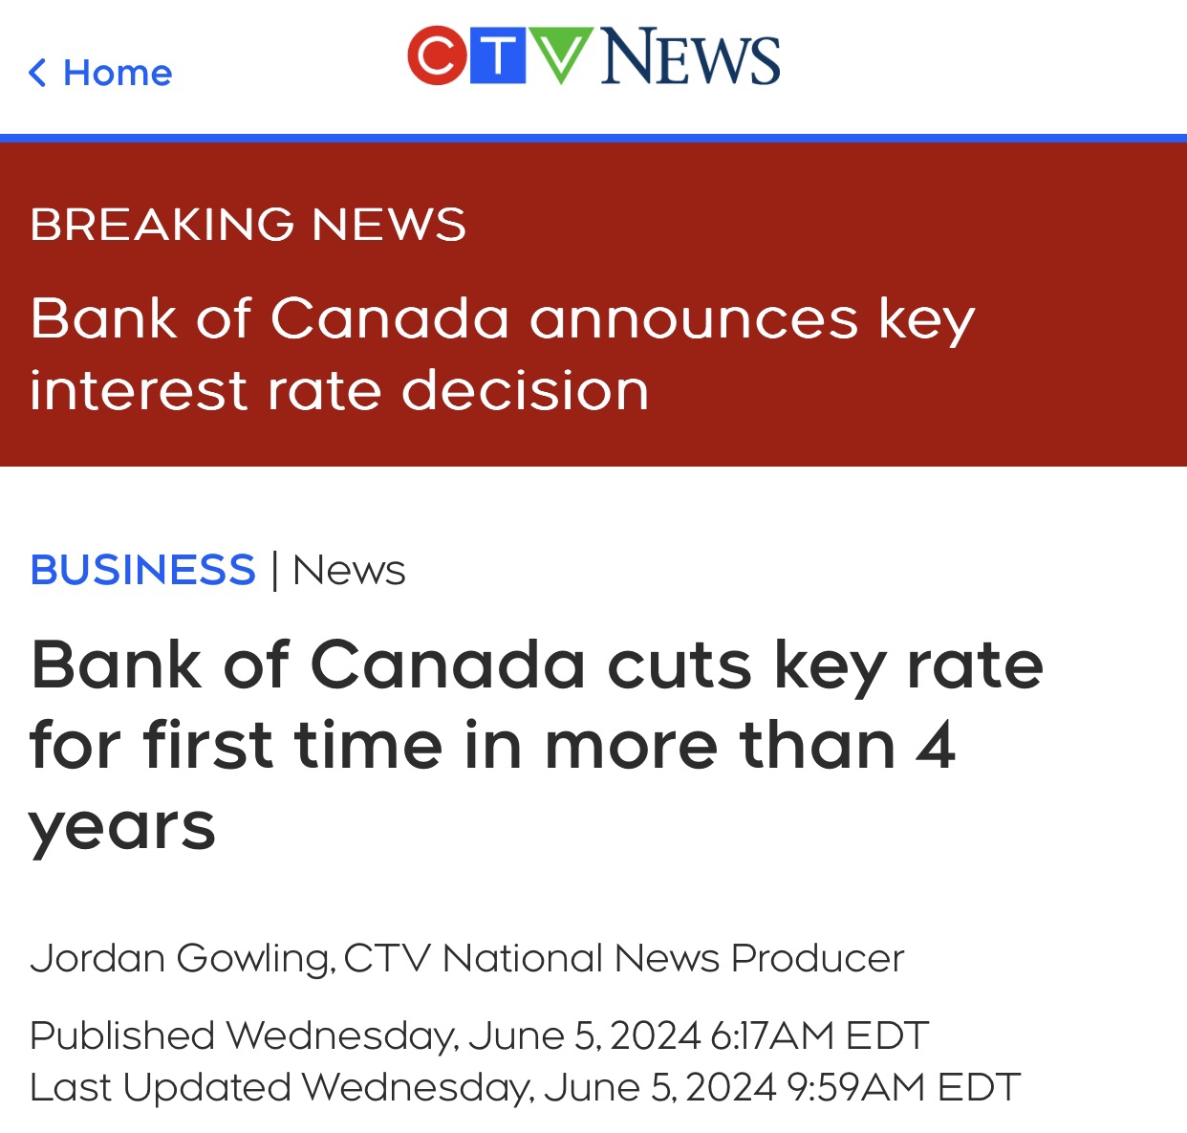
Task: Click the blue T square logo
Action: point(498,55)
